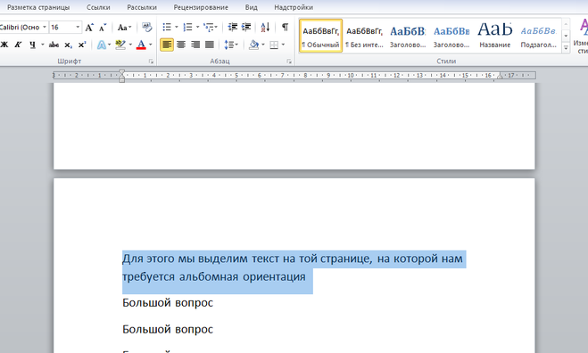Click the first Большой вопрос line
This screenshot has width=588, height=353.
pos(168,302)
